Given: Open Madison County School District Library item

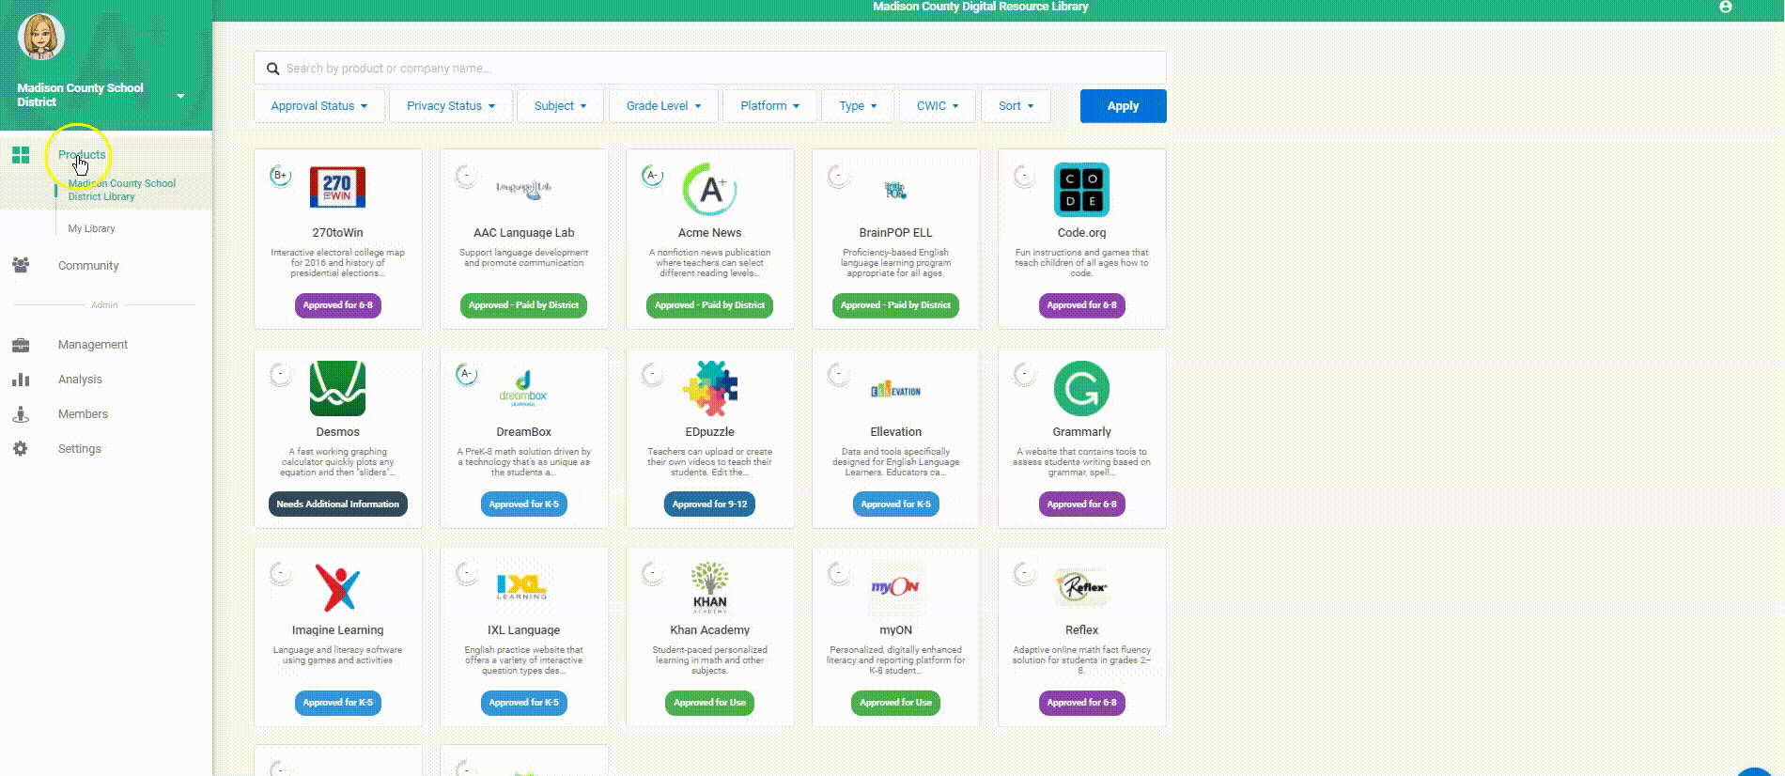Looking at the screenshot, I should [121, 190].
